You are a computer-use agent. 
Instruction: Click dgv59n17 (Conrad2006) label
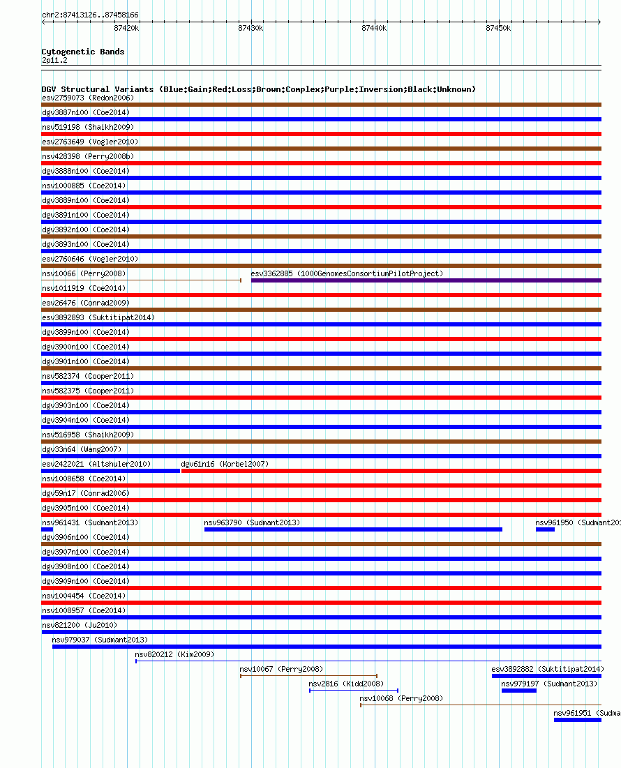pos(86,494)
